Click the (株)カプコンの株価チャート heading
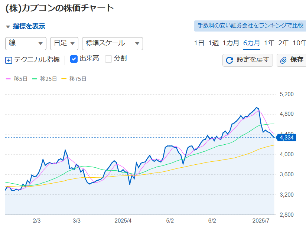Viewport: 306px width, 230px height. (x=59, y=9)
